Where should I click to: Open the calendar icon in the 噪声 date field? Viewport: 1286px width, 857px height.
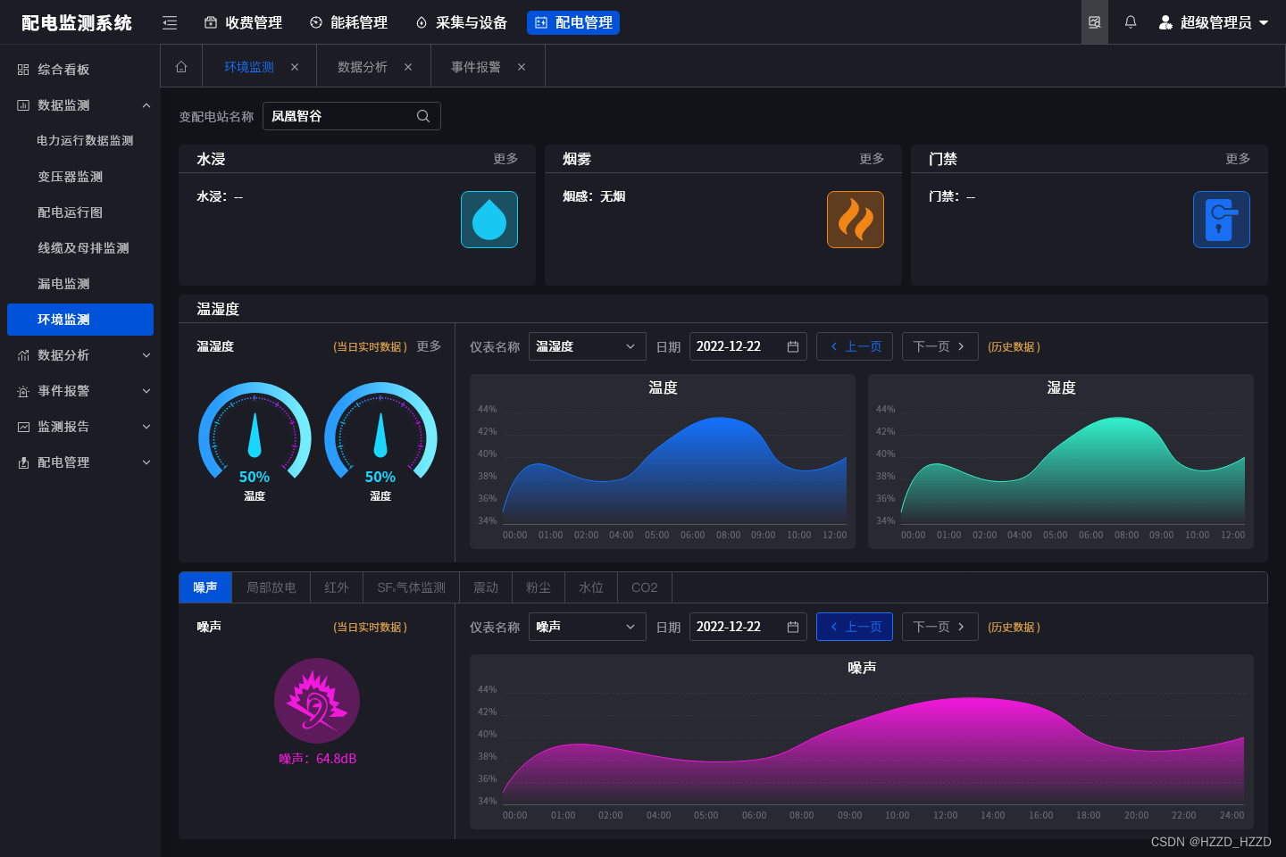pos(793,627)
